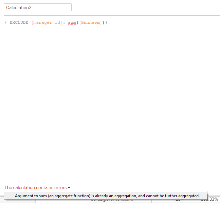Click the [Выплаты] field in formula

(x=90, y=23)
